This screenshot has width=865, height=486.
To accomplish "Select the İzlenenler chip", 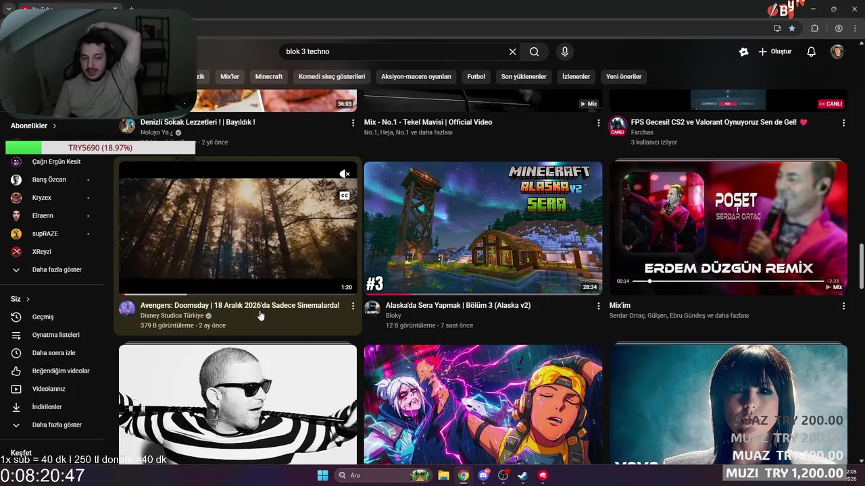I will click(576, 76).
